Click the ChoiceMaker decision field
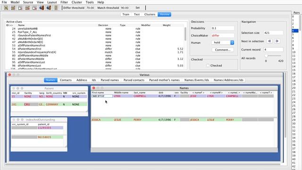 [x=223, y=35]
